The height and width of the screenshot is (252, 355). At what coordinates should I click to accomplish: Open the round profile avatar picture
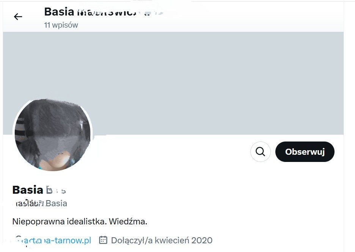point(52,135)
